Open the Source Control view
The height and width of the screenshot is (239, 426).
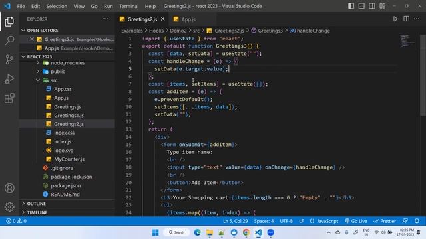click(9, 59)
